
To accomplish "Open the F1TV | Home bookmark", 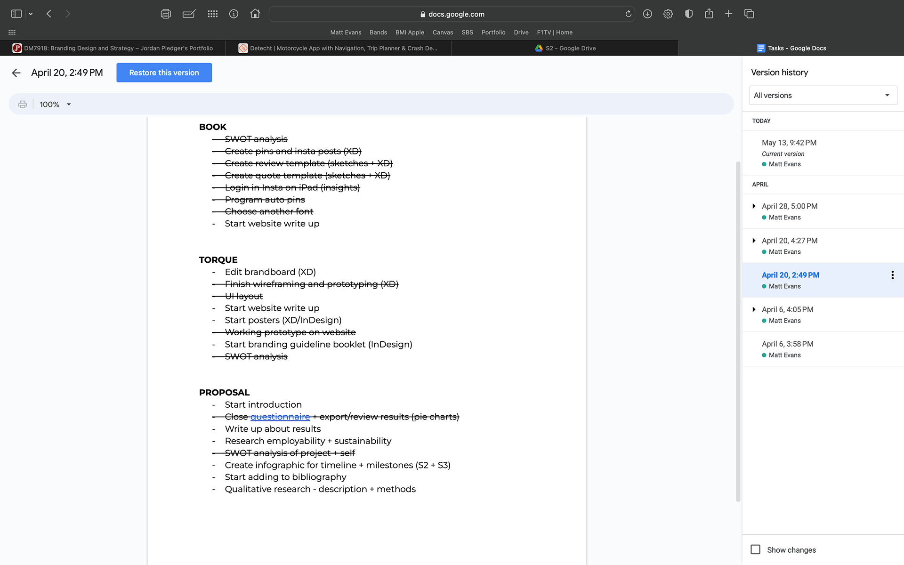I will [555, 32].
